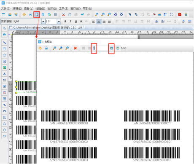Open the file menu
Viewport: 194px width, 164px height.
point(5,8)
